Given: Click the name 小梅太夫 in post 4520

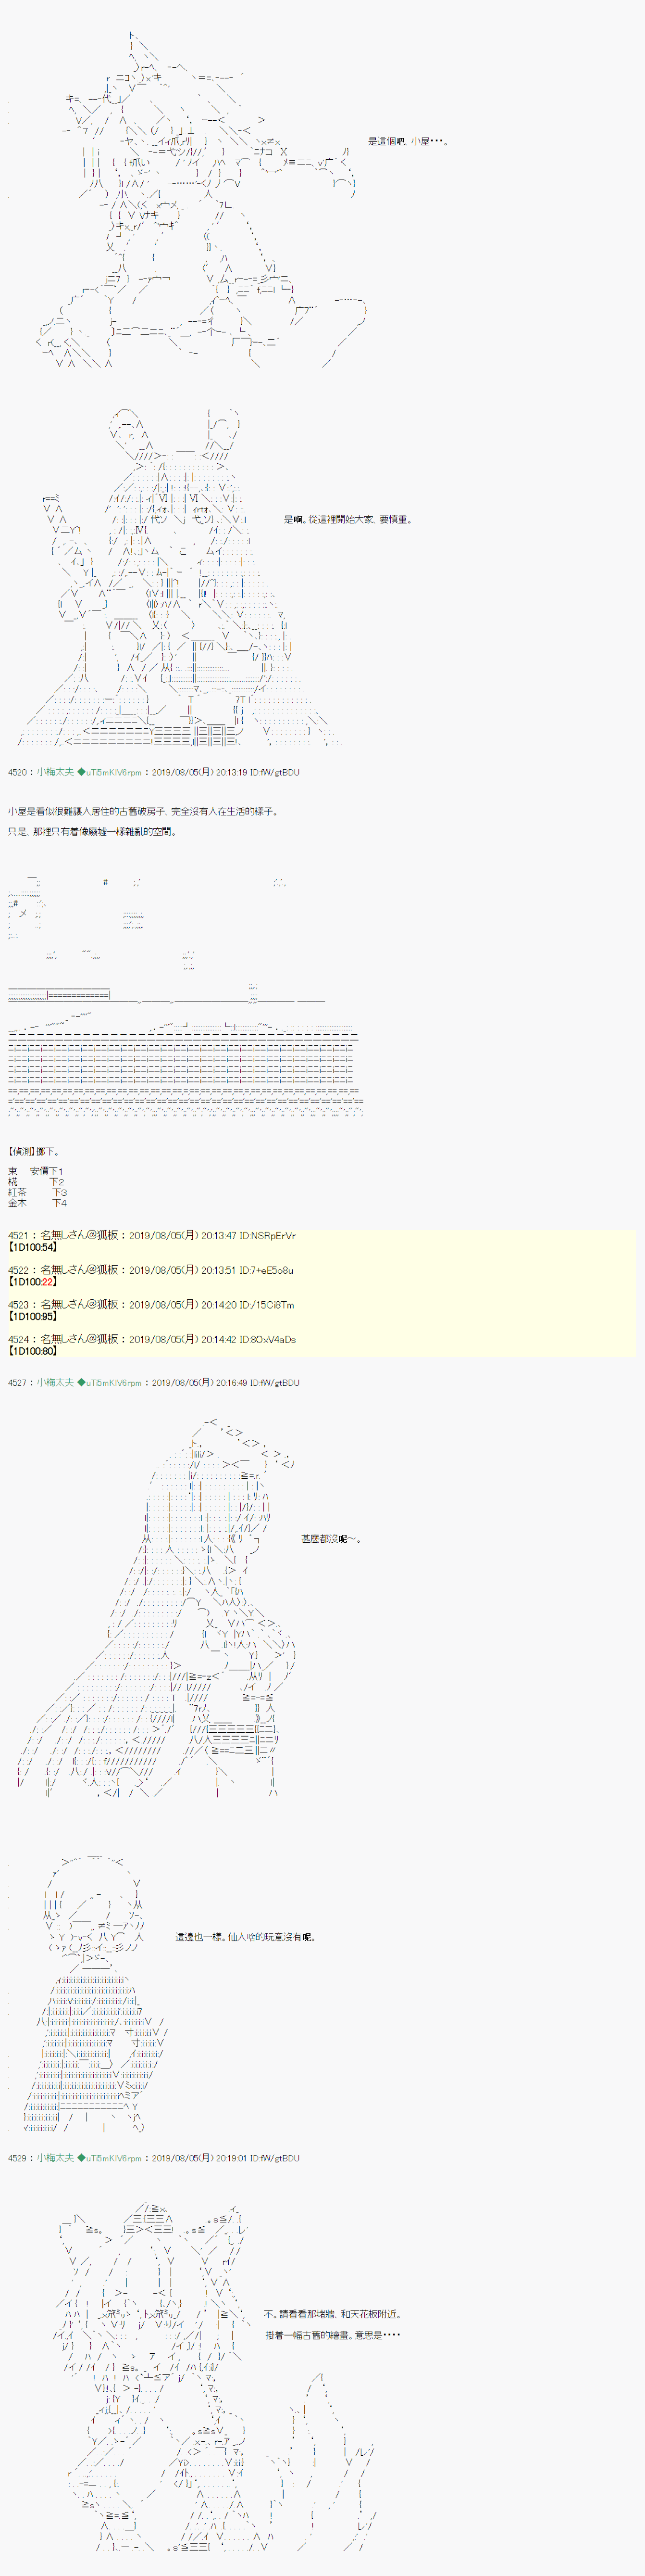Looking at the screenshot, I should pos(55,772).
